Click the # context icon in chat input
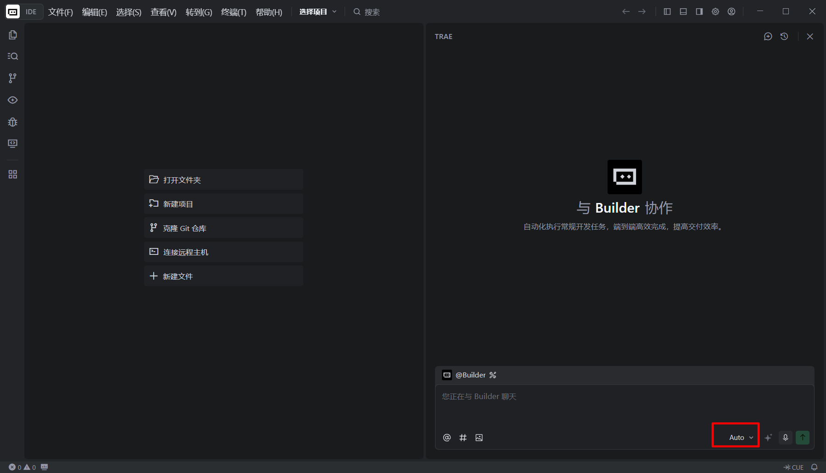The width and height of the screenshot is (826, 473). pyautogui.click(x=463, y=438)
